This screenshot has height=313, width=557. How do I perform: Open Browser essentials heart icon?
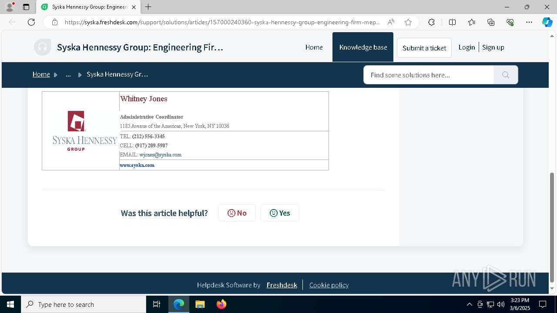click(510, 22)
